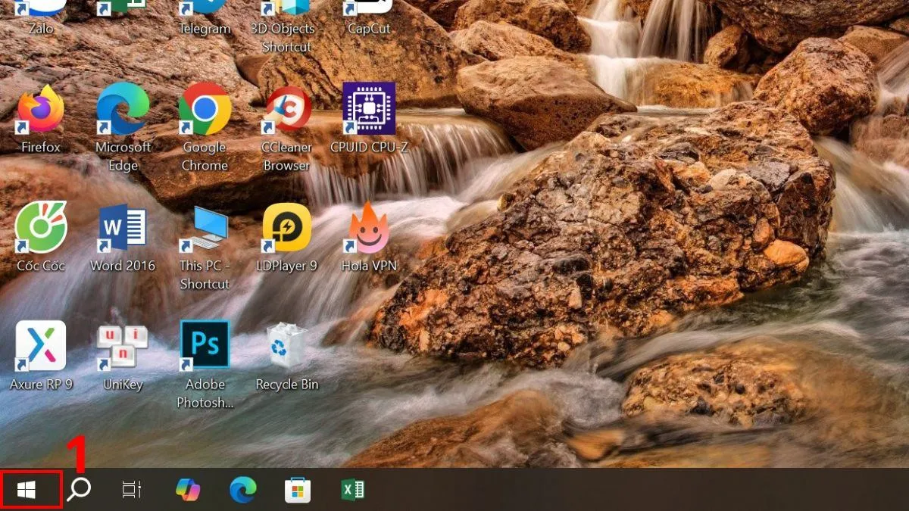This screenshot has height=511, width=909.
Task: Open Task View from the taskbar
Action: click(132, 490)
